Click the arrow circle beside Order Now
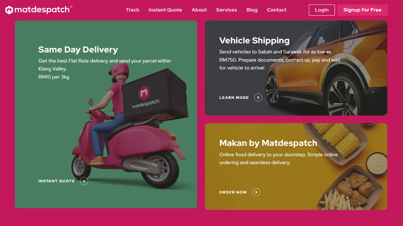Image resolution: width=403 pixels, height=226 pixels. 256,192
